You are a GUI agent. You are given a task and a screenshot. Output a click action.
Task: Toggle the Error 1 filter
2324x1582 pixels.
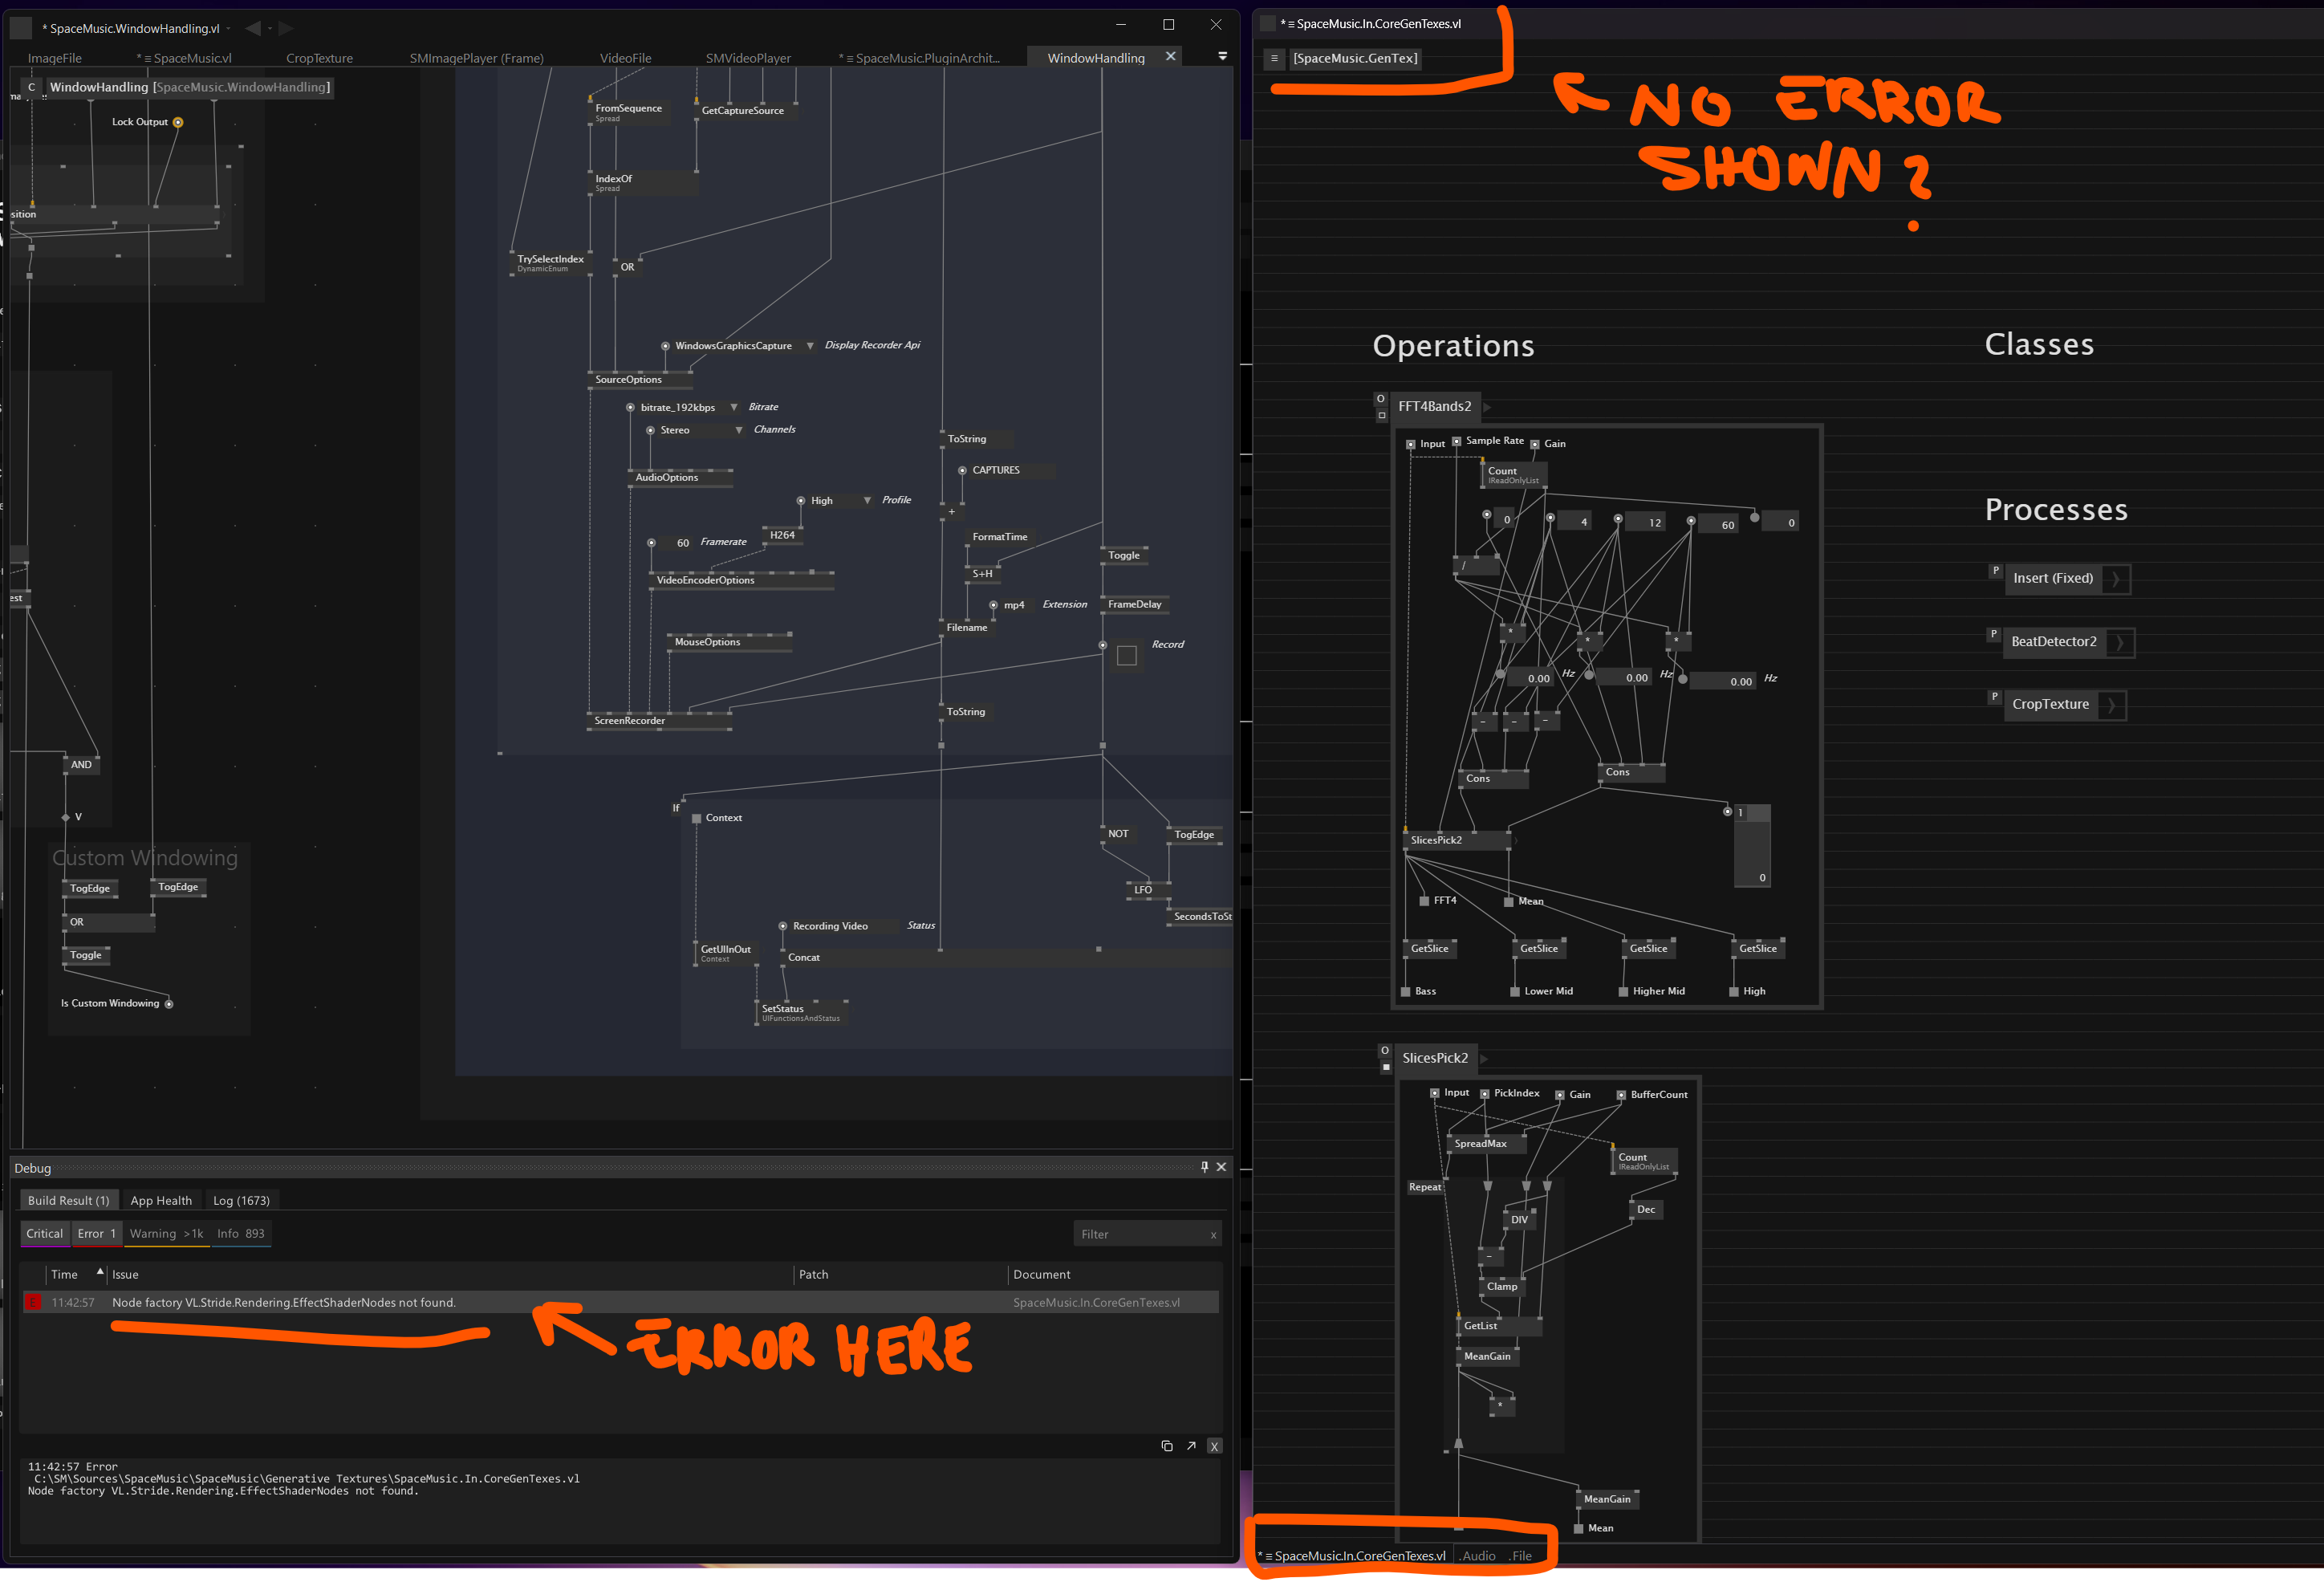96,1233
